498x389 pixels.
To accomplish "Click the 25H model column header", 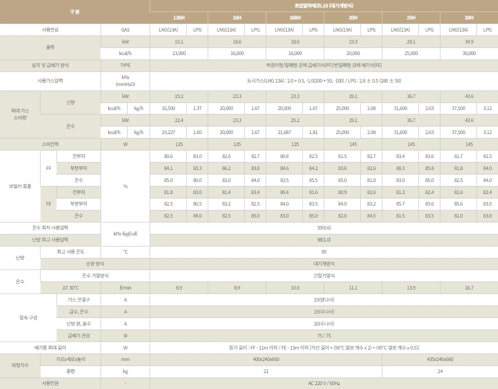I will click(x=411, y=18).
